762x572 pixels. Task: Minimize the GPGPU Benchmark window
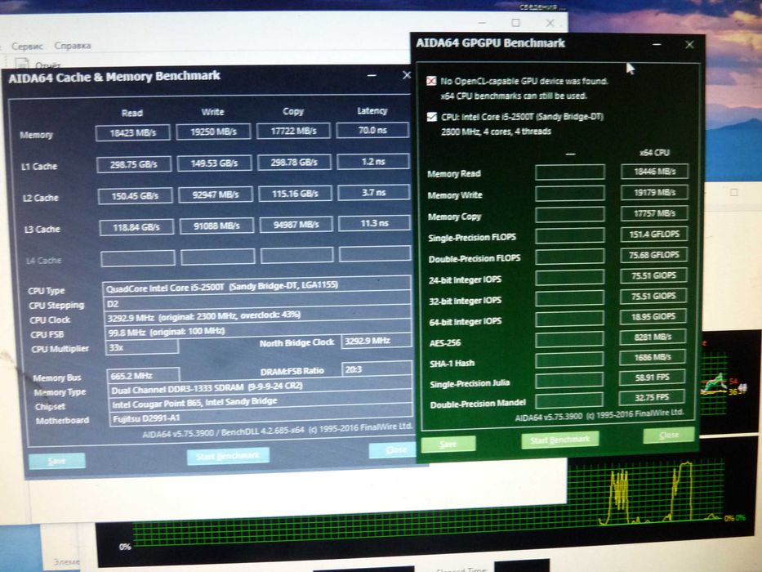pyautogui.click(x=657, y=44)
